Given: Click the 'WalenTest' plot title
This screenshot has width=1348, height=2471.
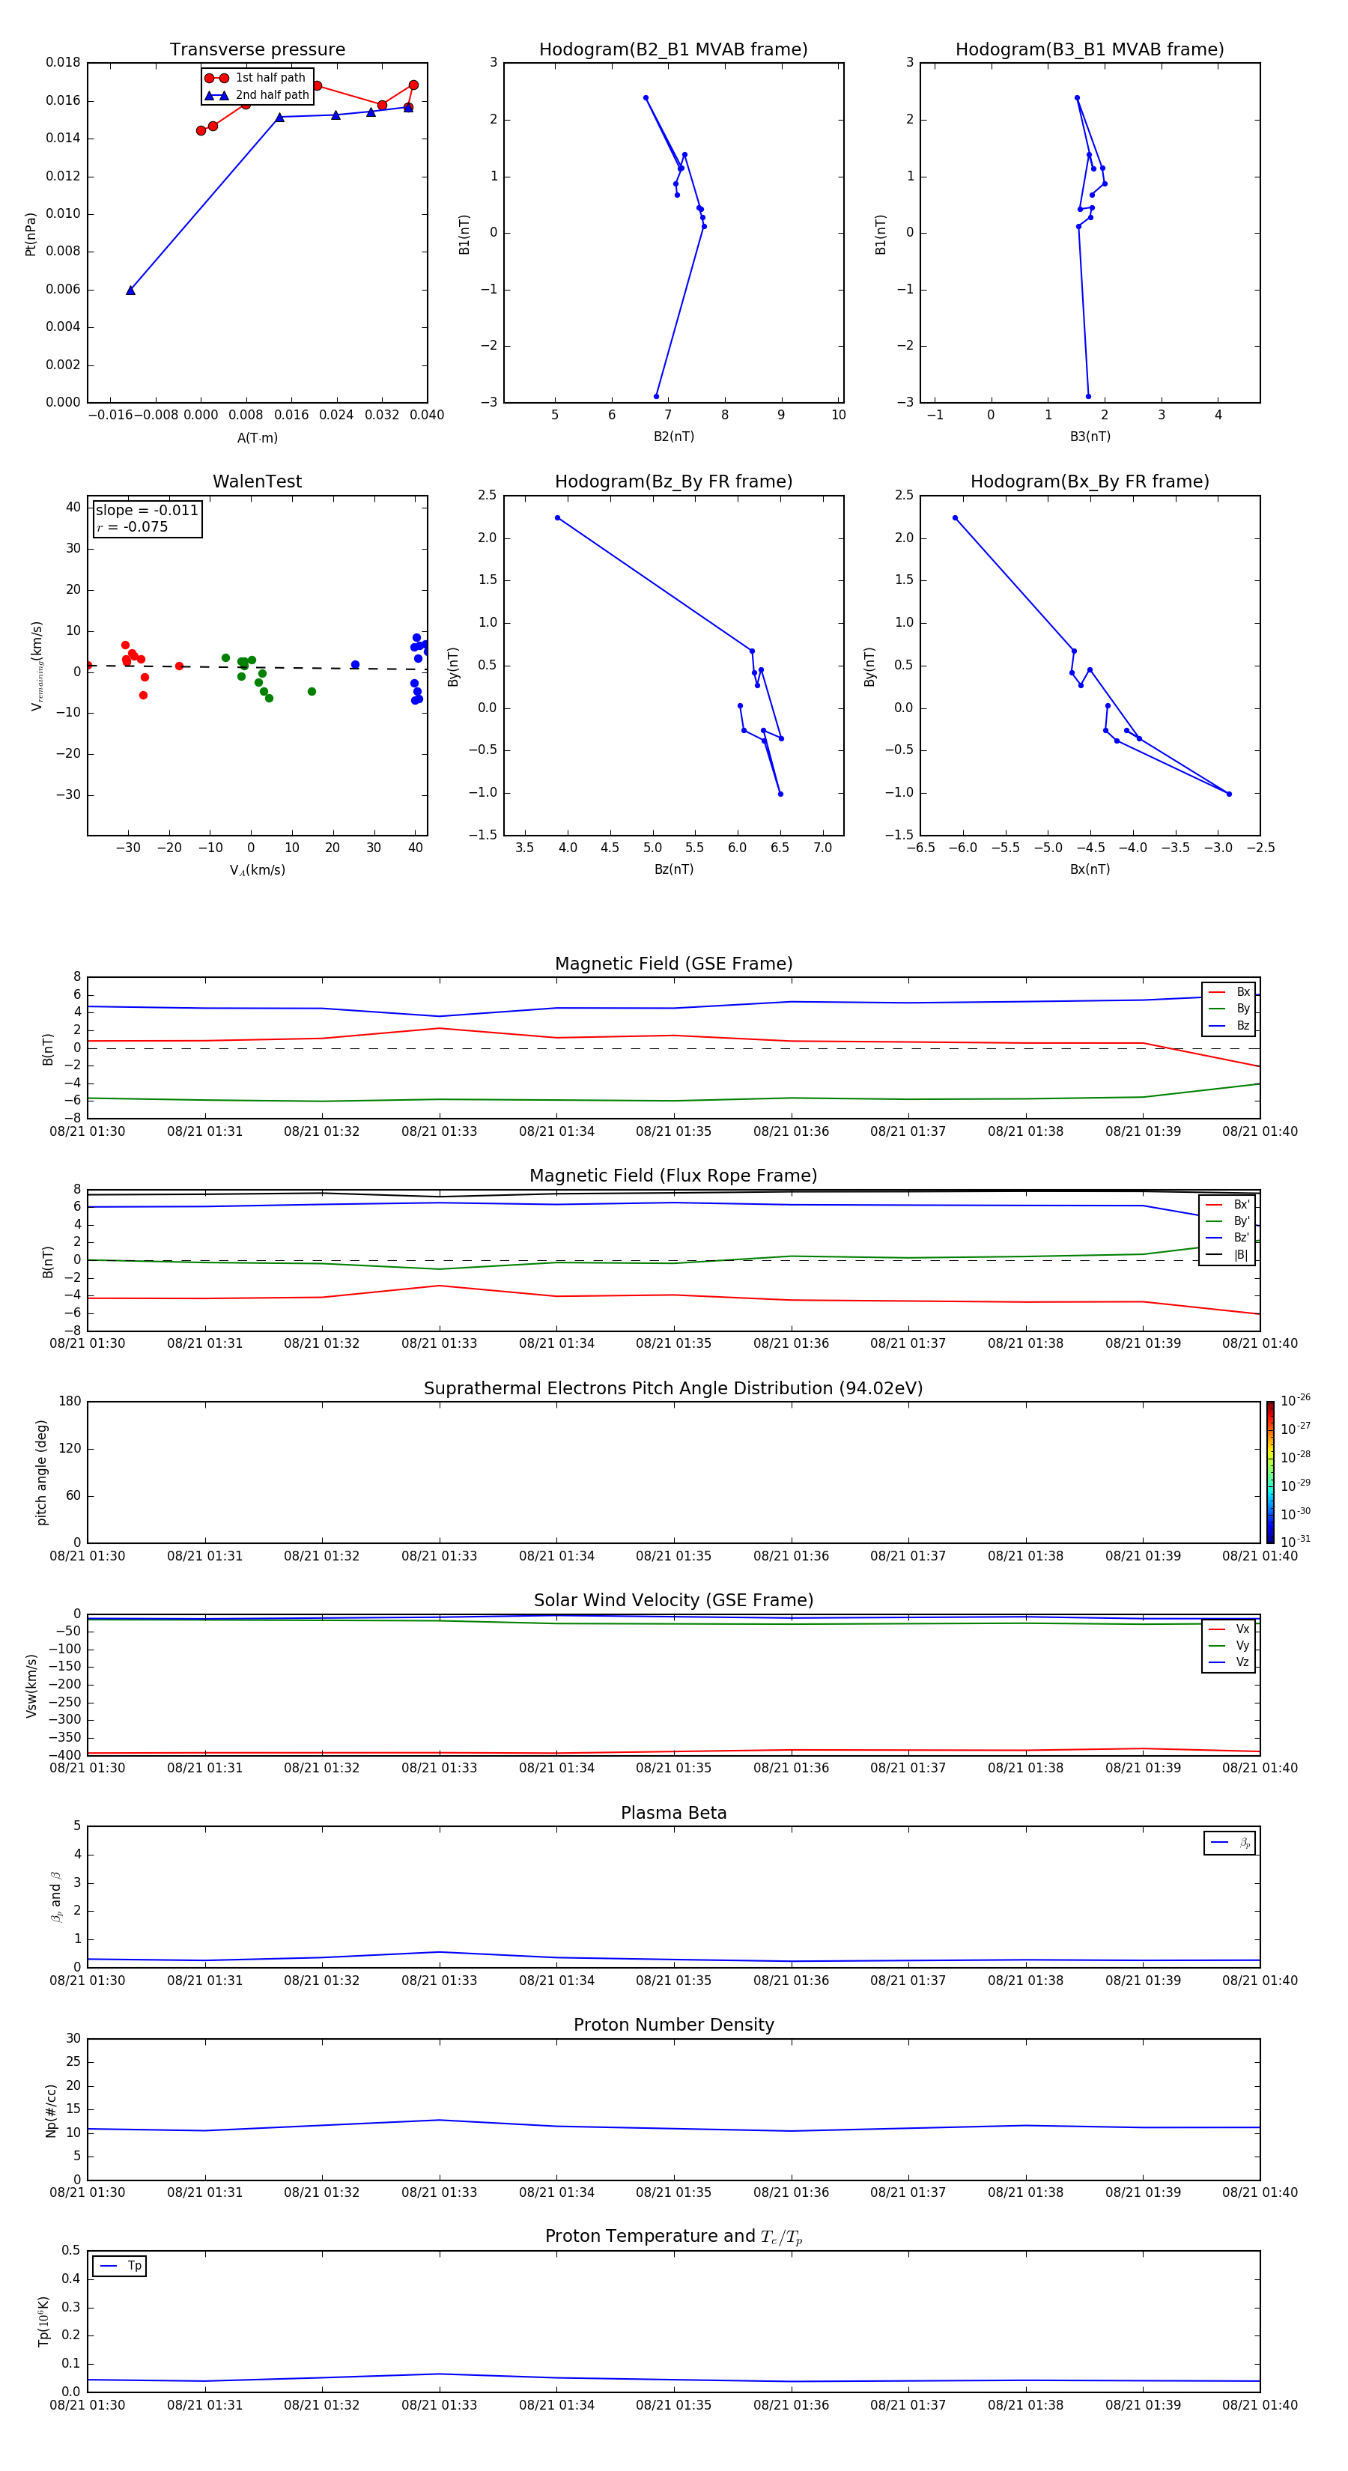Looking at the screenshot, I should (257, 481).
